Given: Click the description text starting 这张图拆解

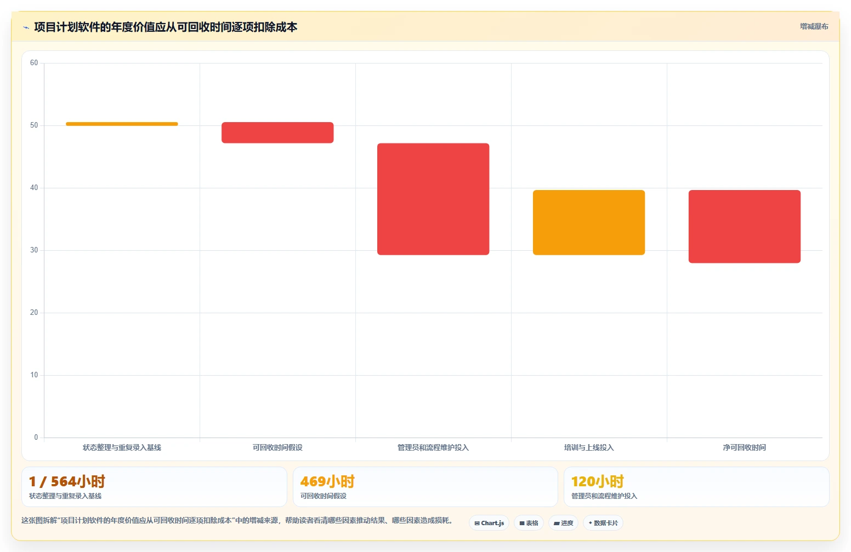Looking at the screenshot, I should (237, 520).
